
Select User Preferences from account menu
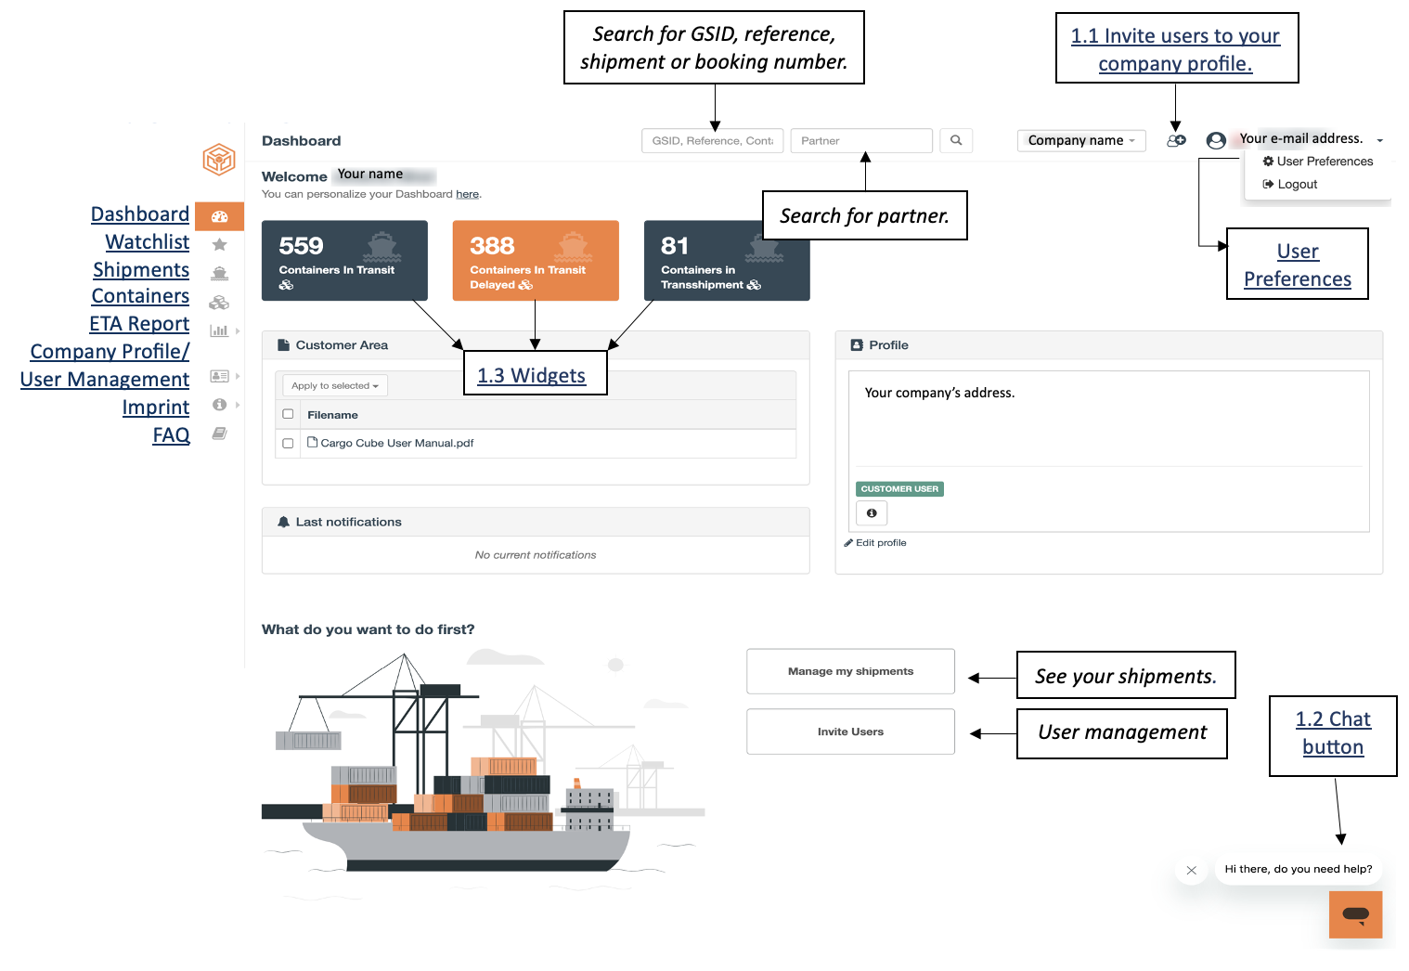1317,162
